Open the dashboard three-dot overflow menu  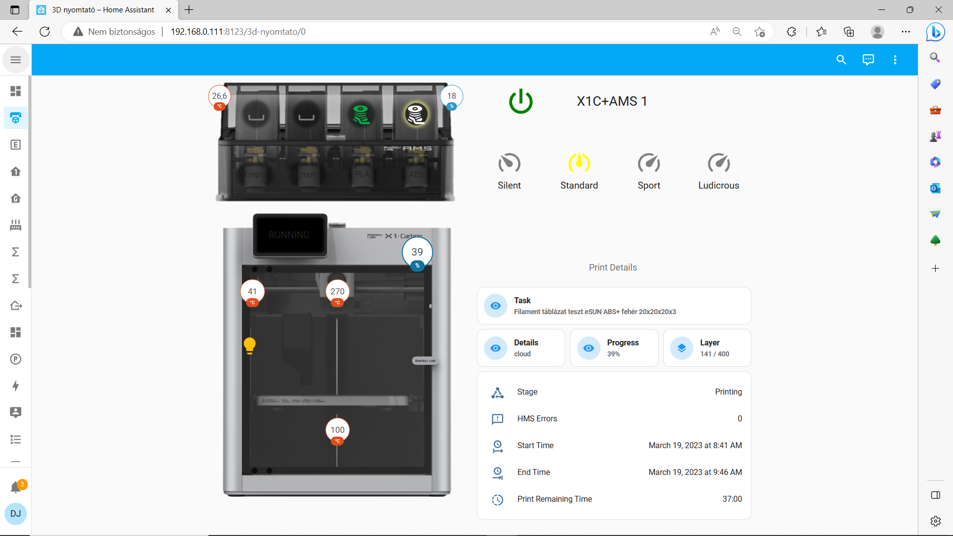point(895,60)
